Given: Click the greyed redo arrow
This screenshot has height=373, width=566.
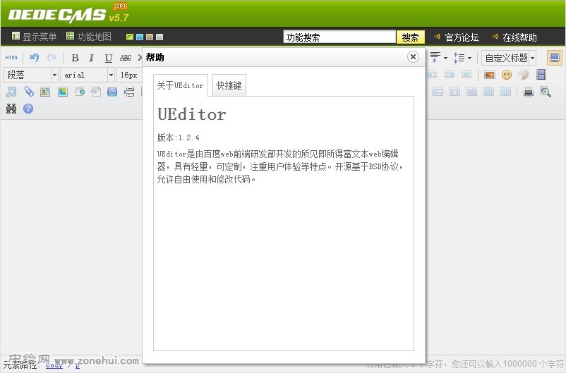Looking at the screenshot, I should tap(52, 58).
